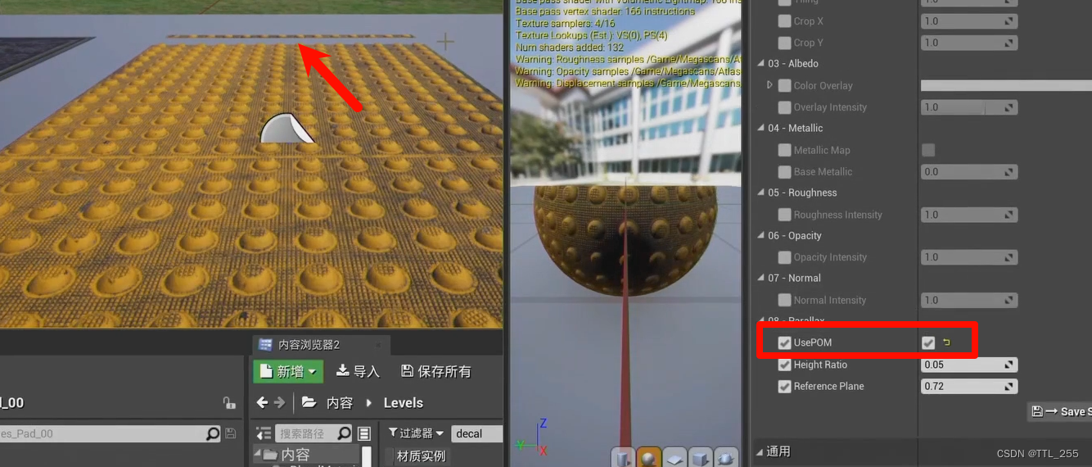
Task: Expand the Color Overlay property triangle
Action: tap(769, 85)
